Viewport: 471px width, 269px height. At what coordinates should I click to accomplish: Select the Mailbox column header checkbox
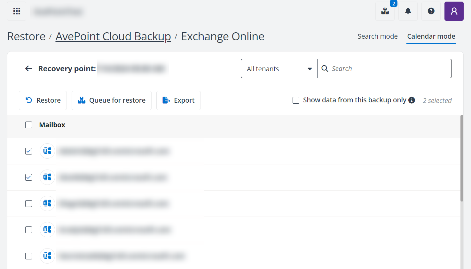pos(28,125)
